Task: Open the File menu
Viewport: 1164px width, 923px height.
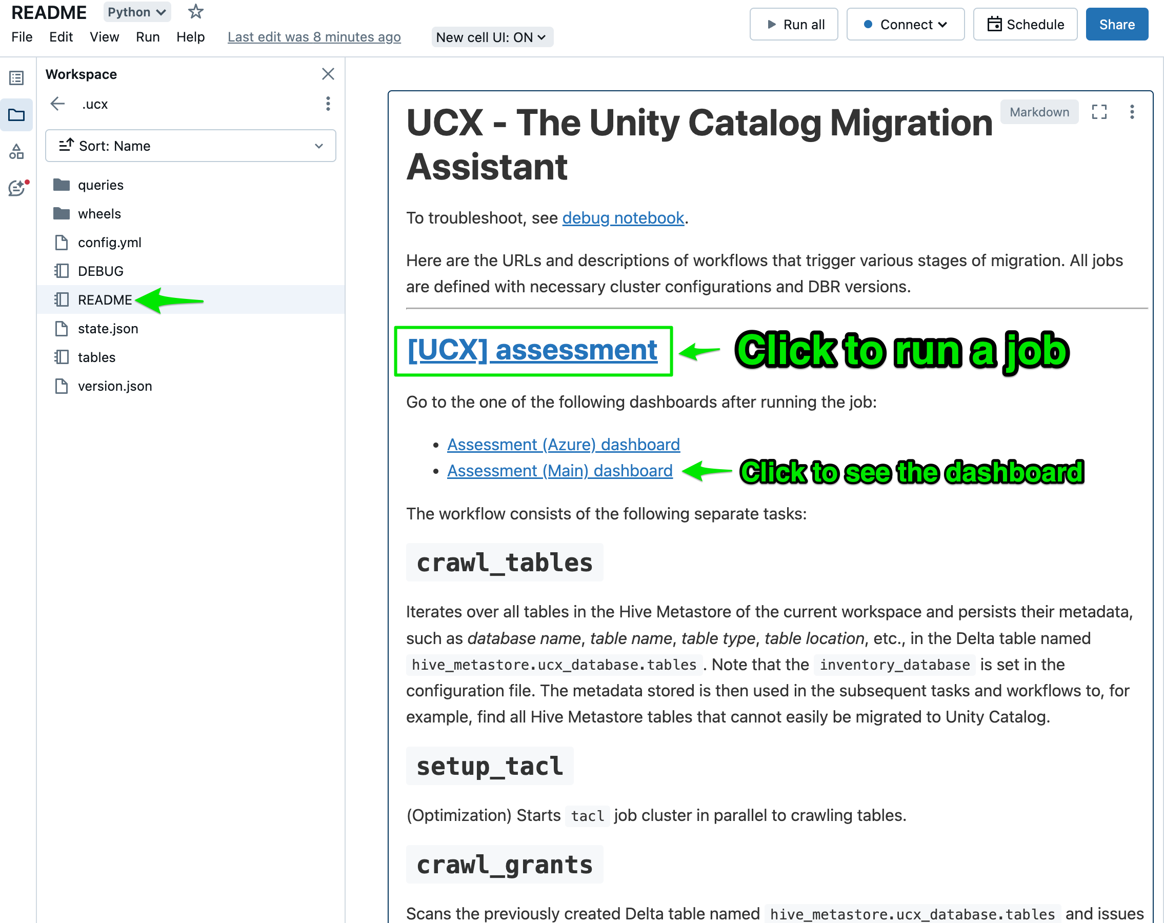Action: (21, 37)
